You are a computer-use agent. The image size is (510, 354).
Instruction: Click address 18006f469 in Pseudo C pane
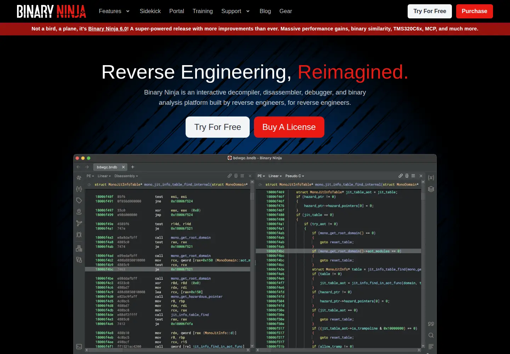coord(275,192)
